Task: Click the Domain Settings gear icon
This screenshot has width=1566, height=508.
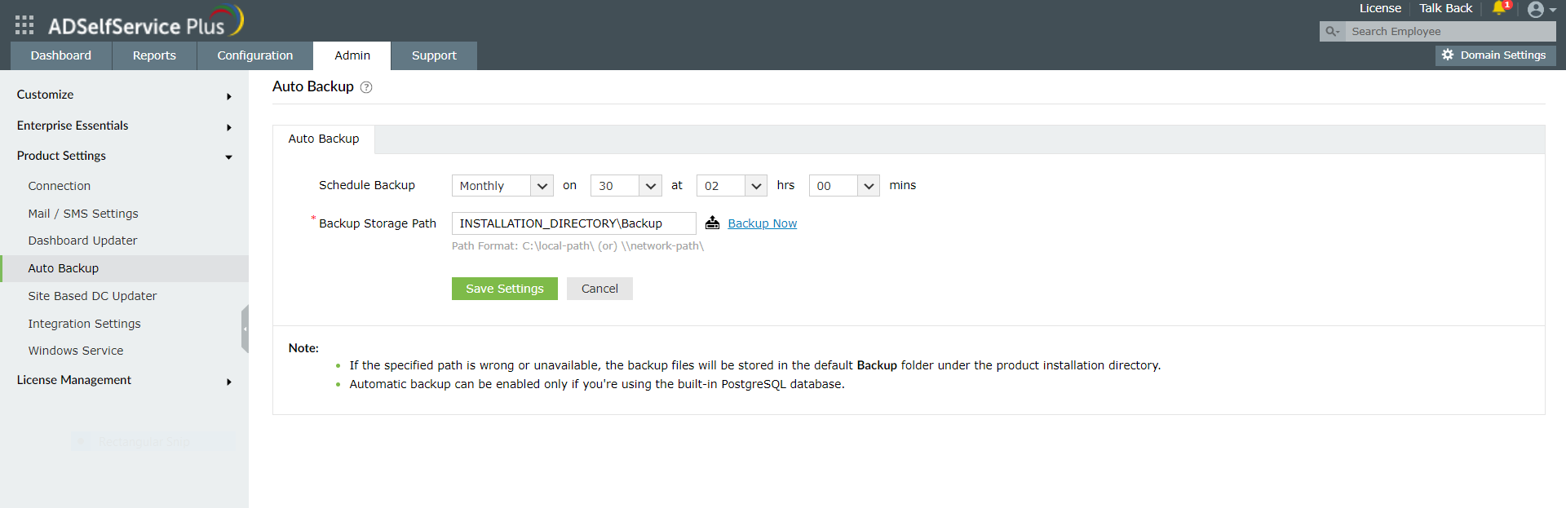Action: tap(1448, 55)
